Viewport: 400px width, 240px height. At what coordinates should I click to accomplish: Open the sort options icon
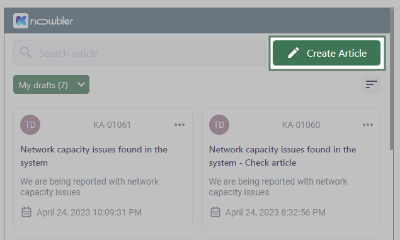point(372,84)
